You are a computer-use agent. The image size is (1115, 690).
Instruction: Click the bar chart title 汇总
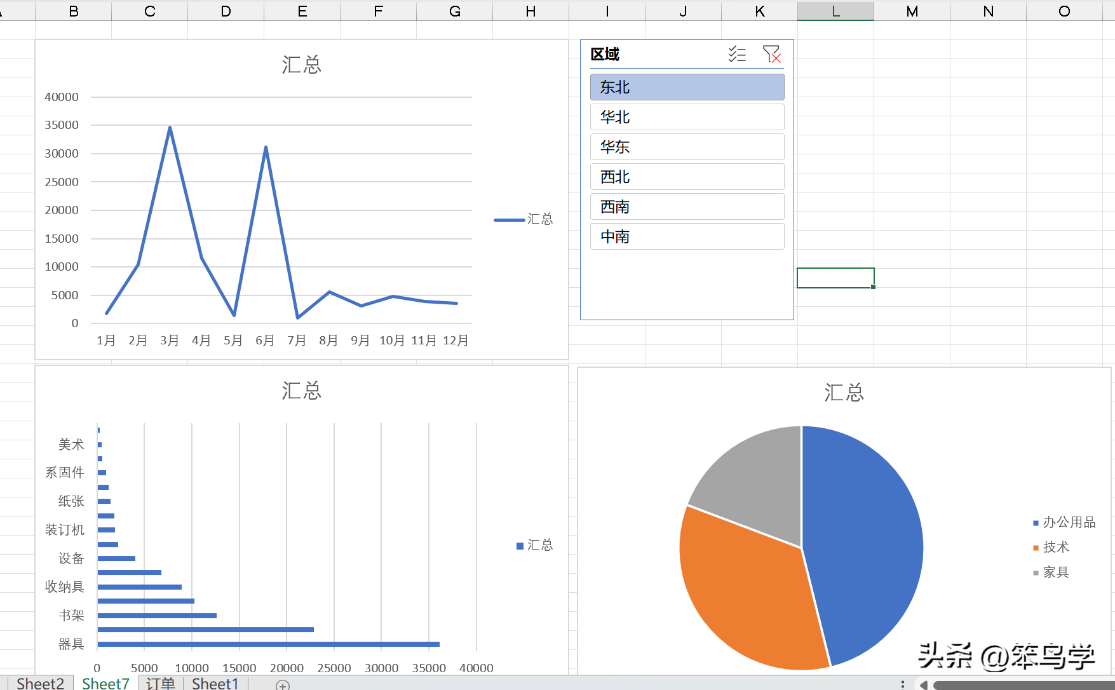(x=302, y=390)
